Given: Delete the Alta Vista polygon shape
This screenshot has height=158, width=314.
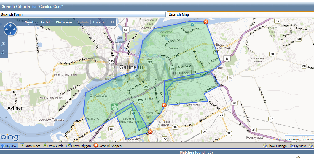Looking at the screenshot, I should 164,105.
